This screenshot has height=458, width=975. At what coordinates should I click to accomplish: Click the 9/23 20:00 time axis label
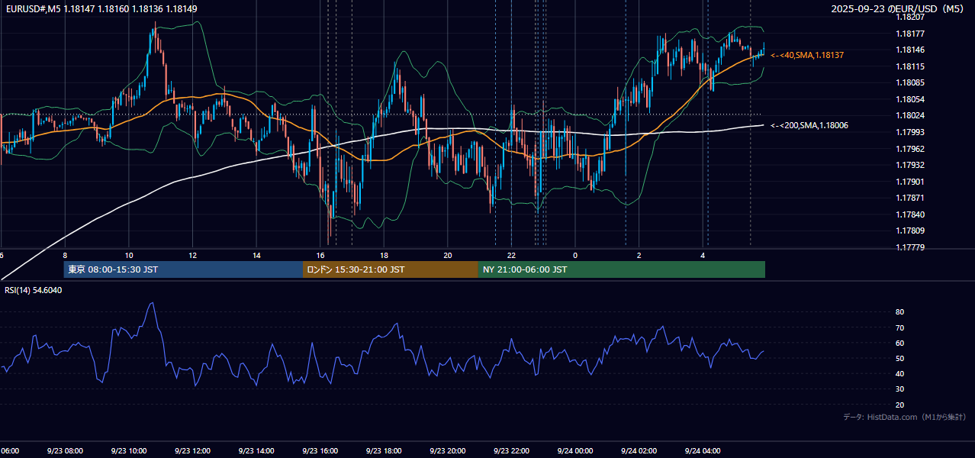point(448,451)
